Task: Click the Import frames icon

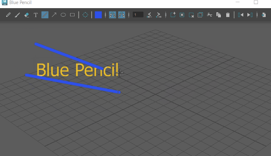Action: (x=264, y=15)
